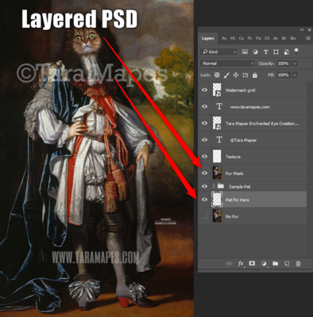Click the lock all padlock icon
Image resolution: width=313 pixels, height=317 pixels.
click(x=255, y=75)
